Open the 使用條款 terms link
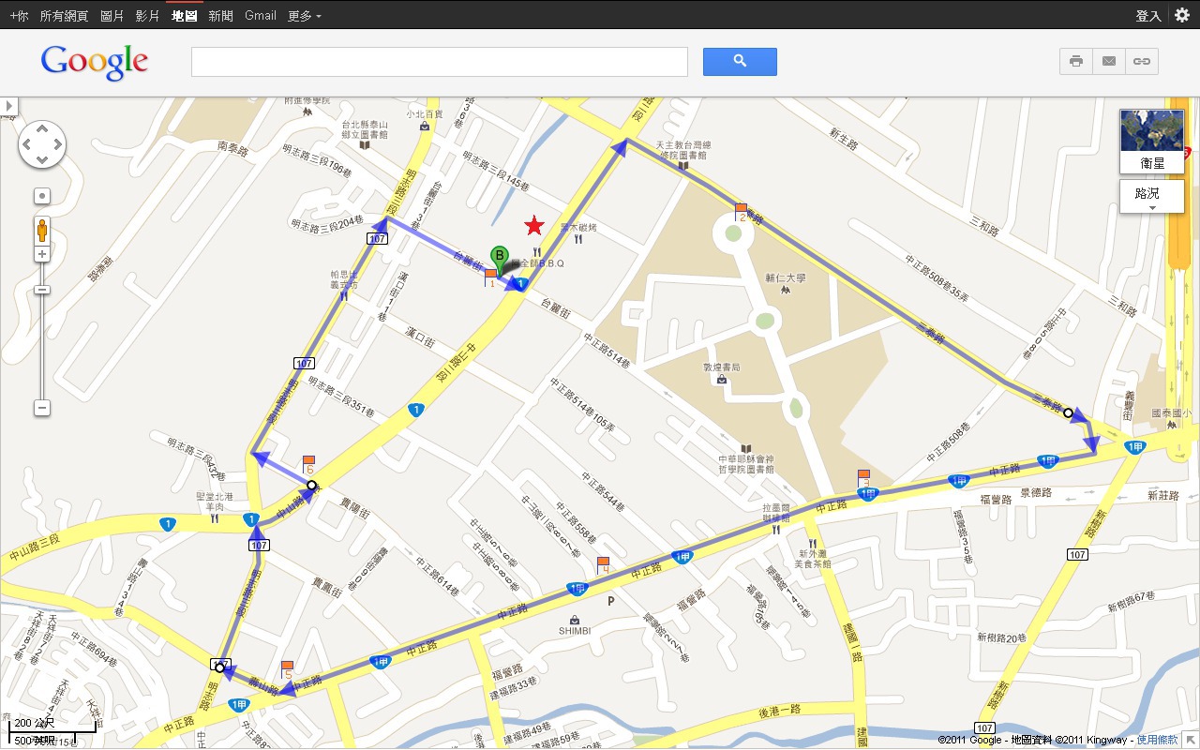The width and height of the screenshot is (1200, 750). click(x=1157, y=740)
